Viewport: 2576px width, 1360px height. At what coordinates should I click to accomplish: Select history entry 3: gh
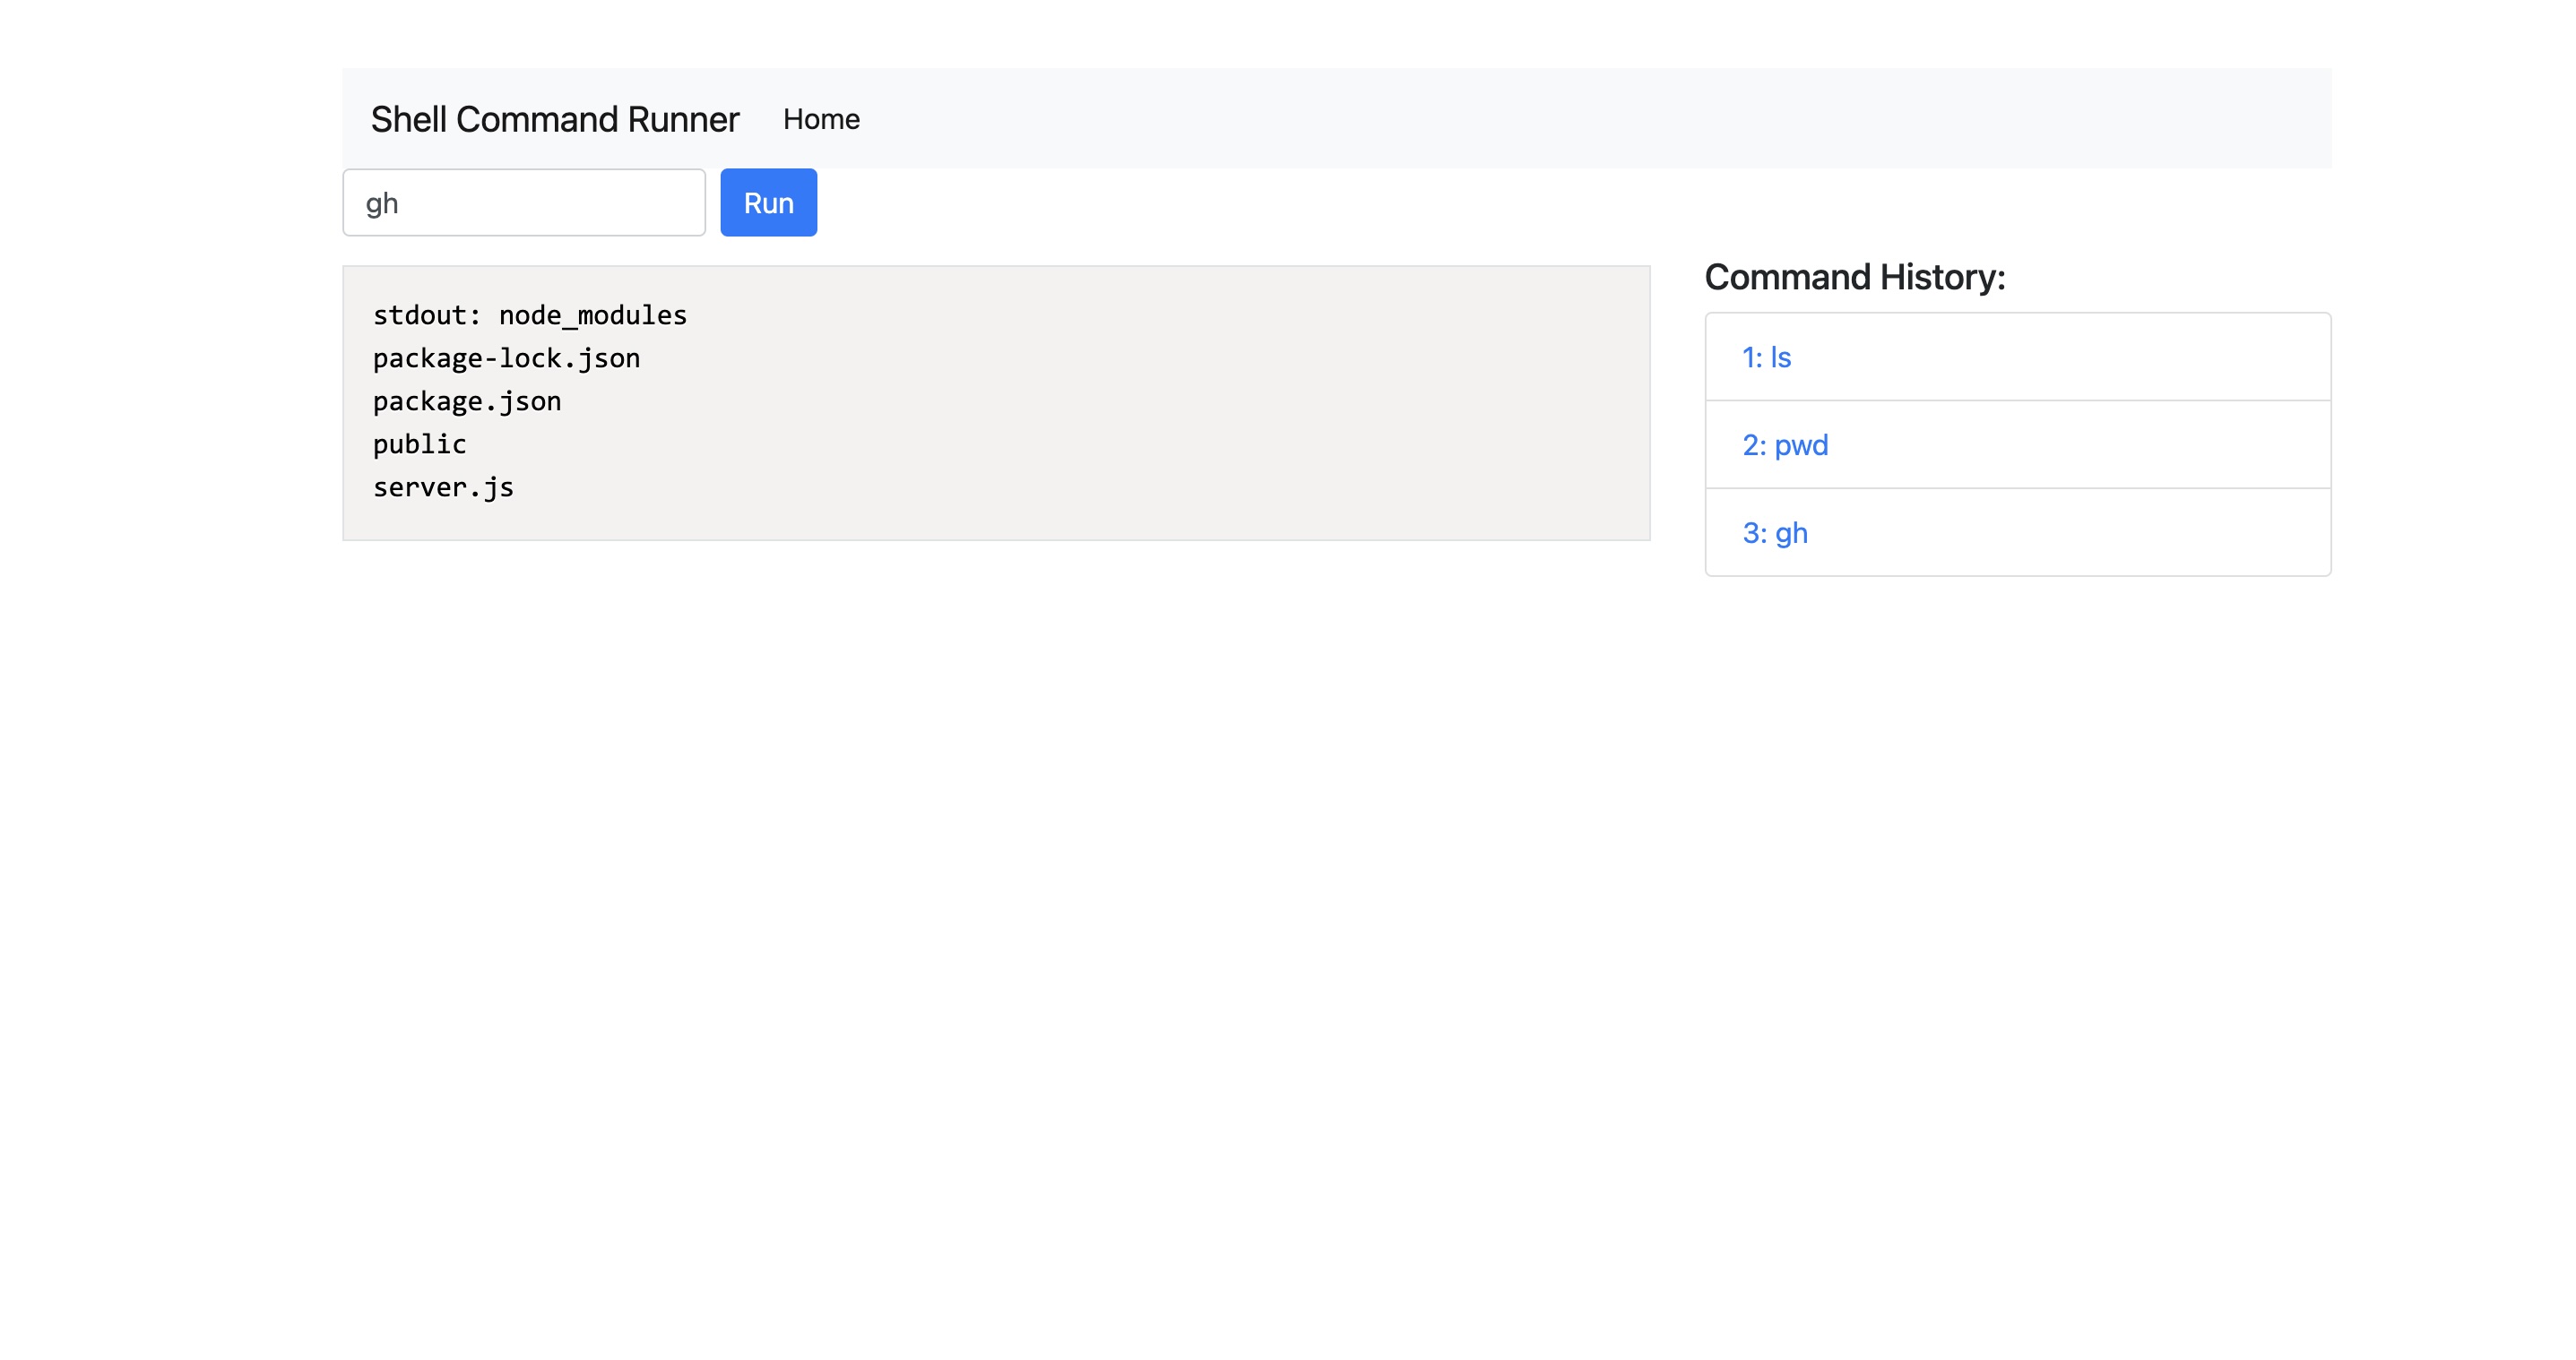[x=1775, y=532]
